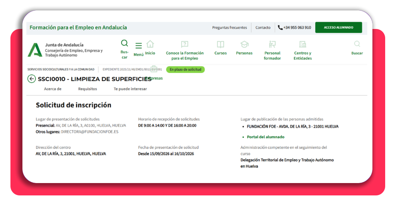Select Conoce la Formación para el Empleo label
Viewport: 396px width, 207px height.
184,56
